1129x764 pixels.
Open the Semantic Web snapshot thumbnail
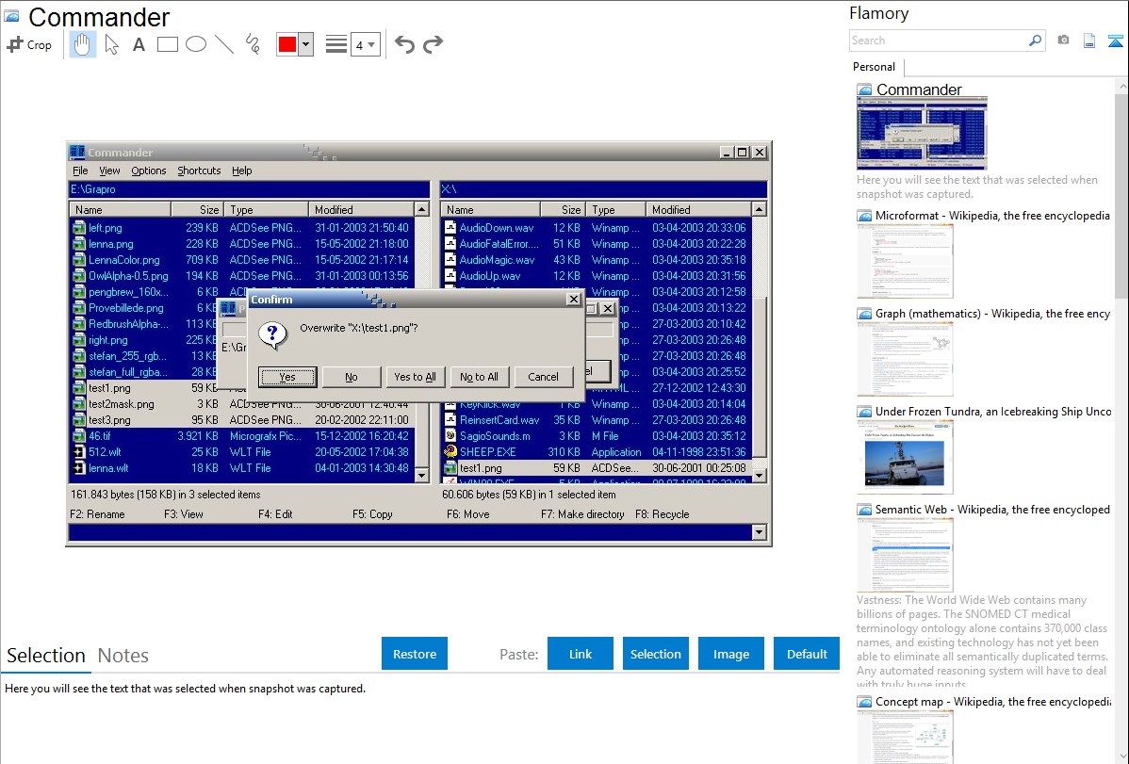(x=905, y=555)
